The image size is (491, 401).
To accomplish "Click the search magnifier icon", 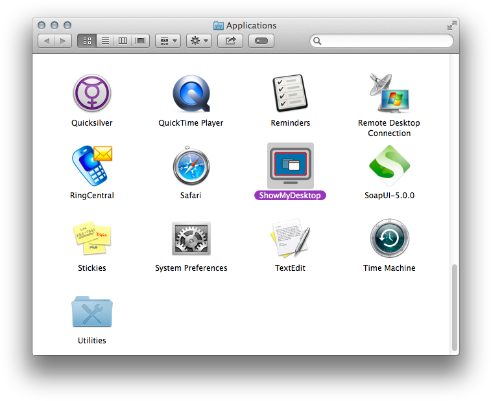I will [317, 41].
